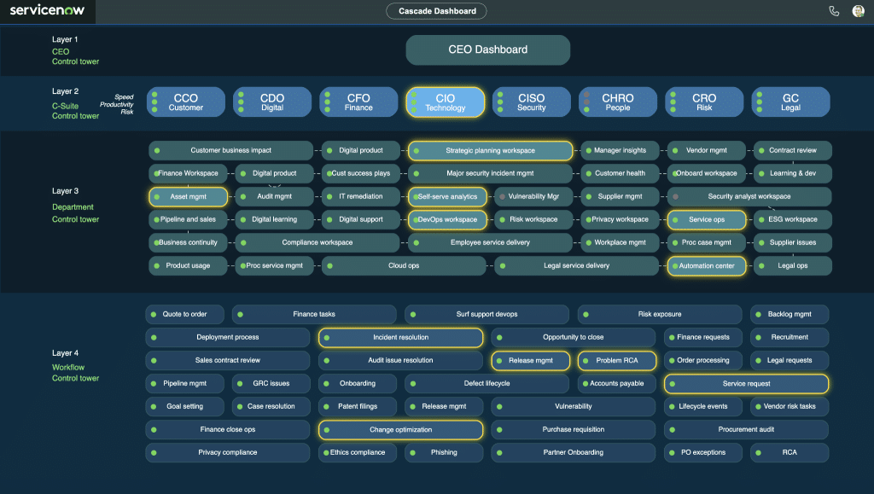Open Strategic planning workspace tile
Screen dimensions: 874x494
[490, 150]
